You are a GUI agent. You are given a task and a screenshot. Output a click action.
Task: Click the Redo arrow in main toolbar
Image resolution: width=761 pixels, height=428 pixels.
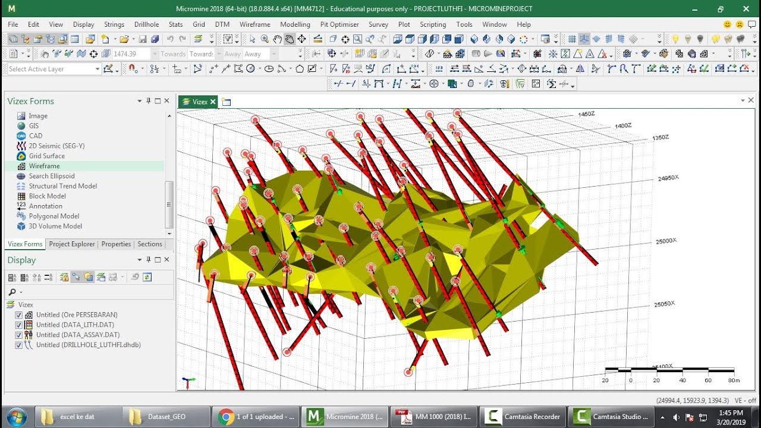point(183,39)
